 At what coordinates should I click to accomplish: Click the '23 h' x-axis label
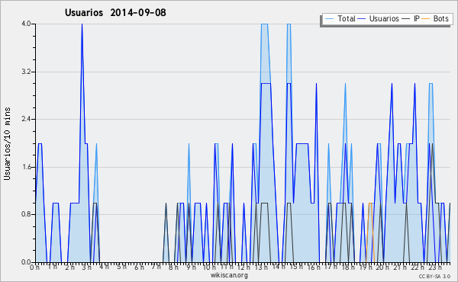434,268
